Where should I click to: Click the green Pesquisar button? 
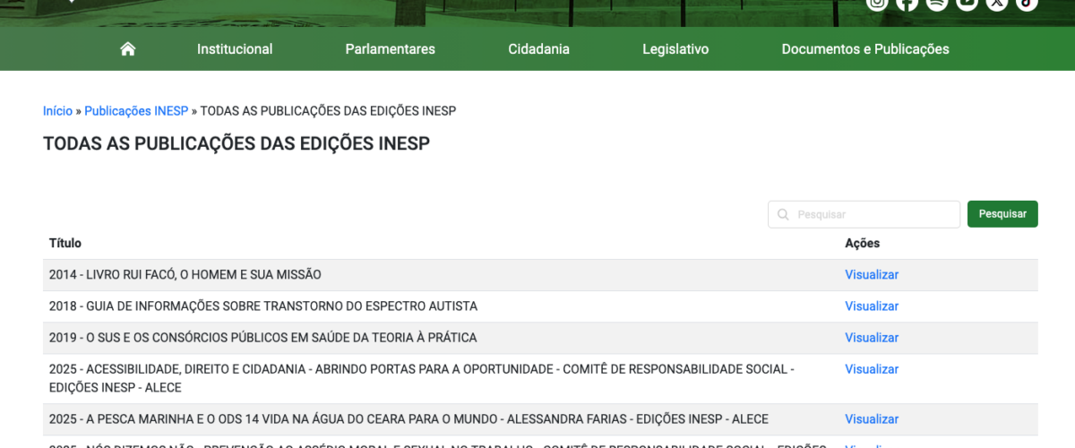coord(1002,214)
